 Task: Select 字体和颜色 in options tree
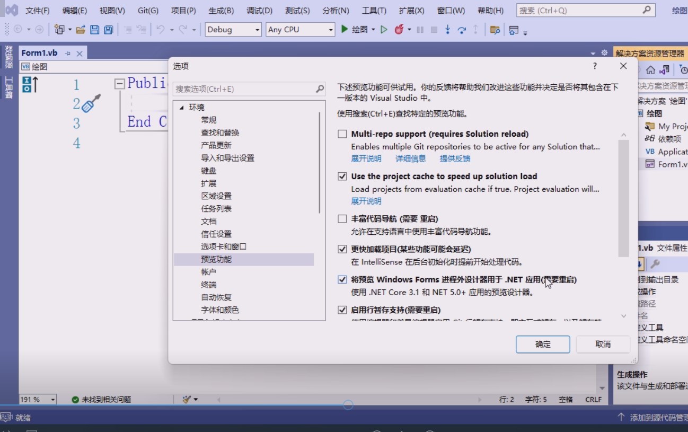[x=220, y=310]
